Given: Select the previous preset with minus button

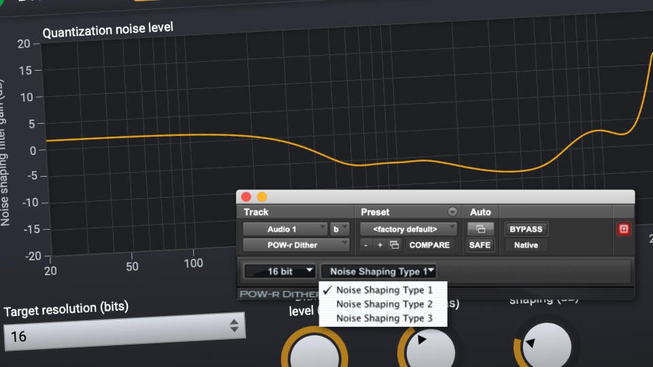Looking at the screenshot, I should 366,245.
